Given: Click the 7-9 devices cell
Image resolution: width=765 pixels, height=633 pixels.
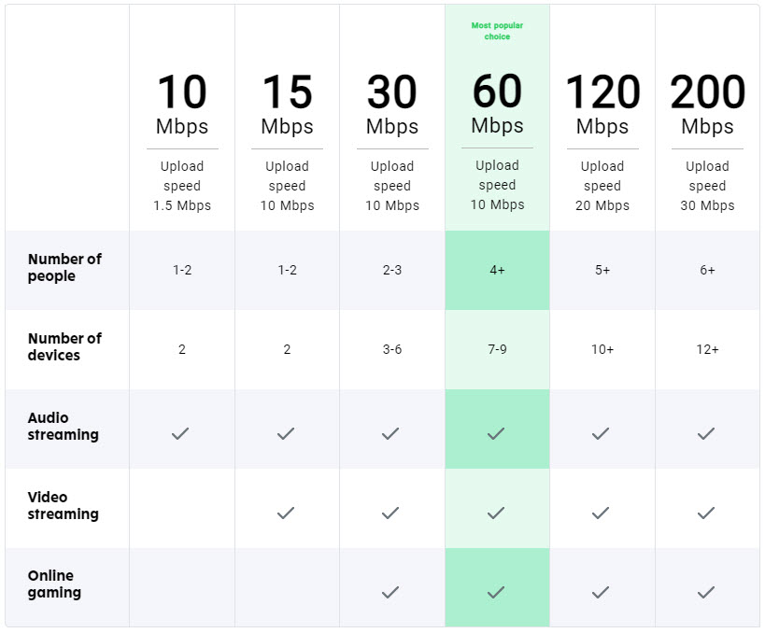Looking at the screenshot, I should (497, 349).
